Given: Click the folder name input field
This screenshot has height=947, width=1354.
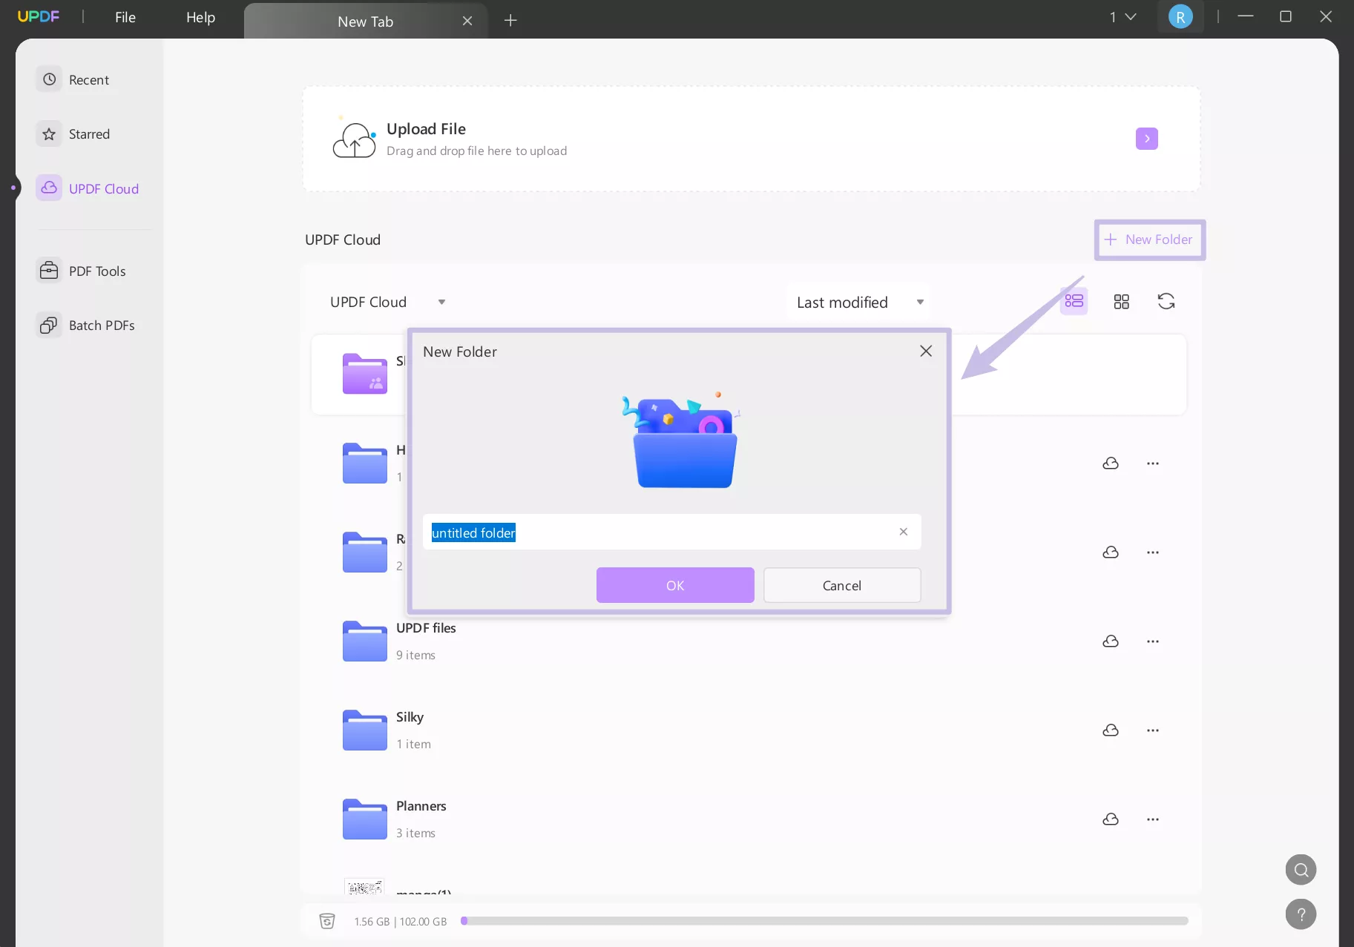Looking at the screenshot, I should coord(668,532).
